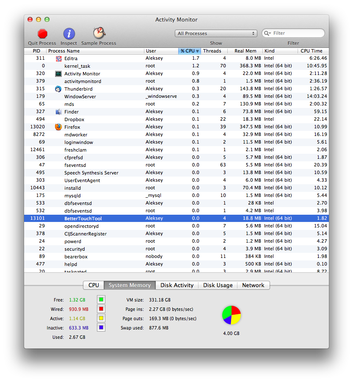Select the Speech Synthesis Server row
Image resolution: width=353 pixels, height=382 pixels.
point(176,173)
